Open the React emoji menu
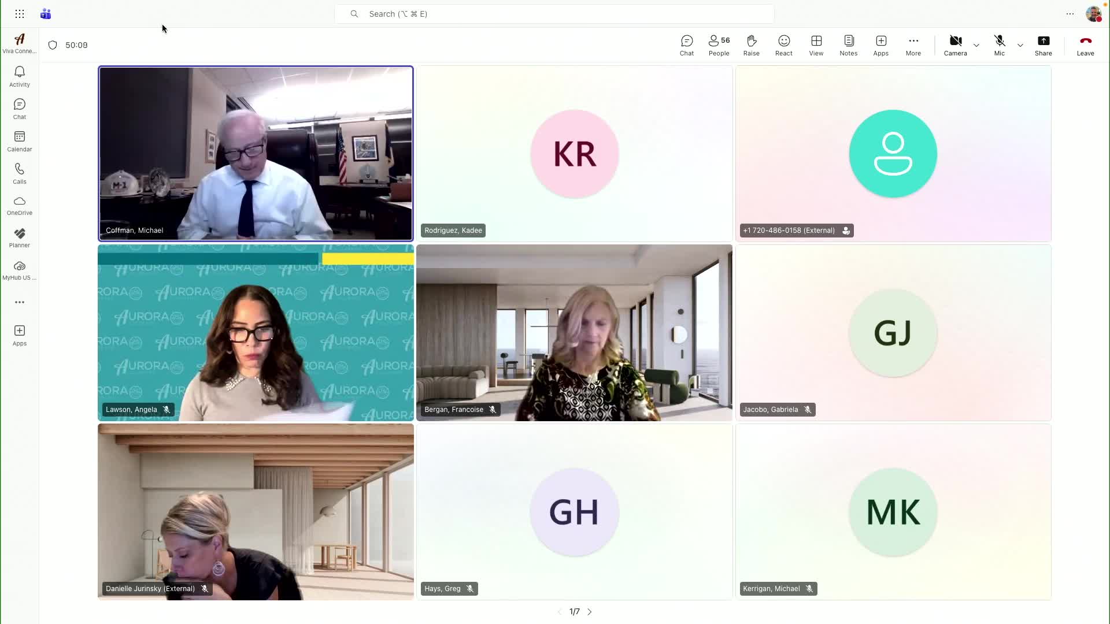 [x=783, y=45]
